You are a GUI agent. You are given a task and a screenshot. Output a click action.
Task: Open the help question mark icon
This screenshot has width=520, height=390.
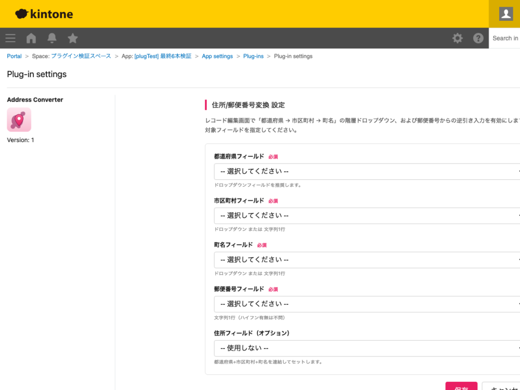click(478, 38)
